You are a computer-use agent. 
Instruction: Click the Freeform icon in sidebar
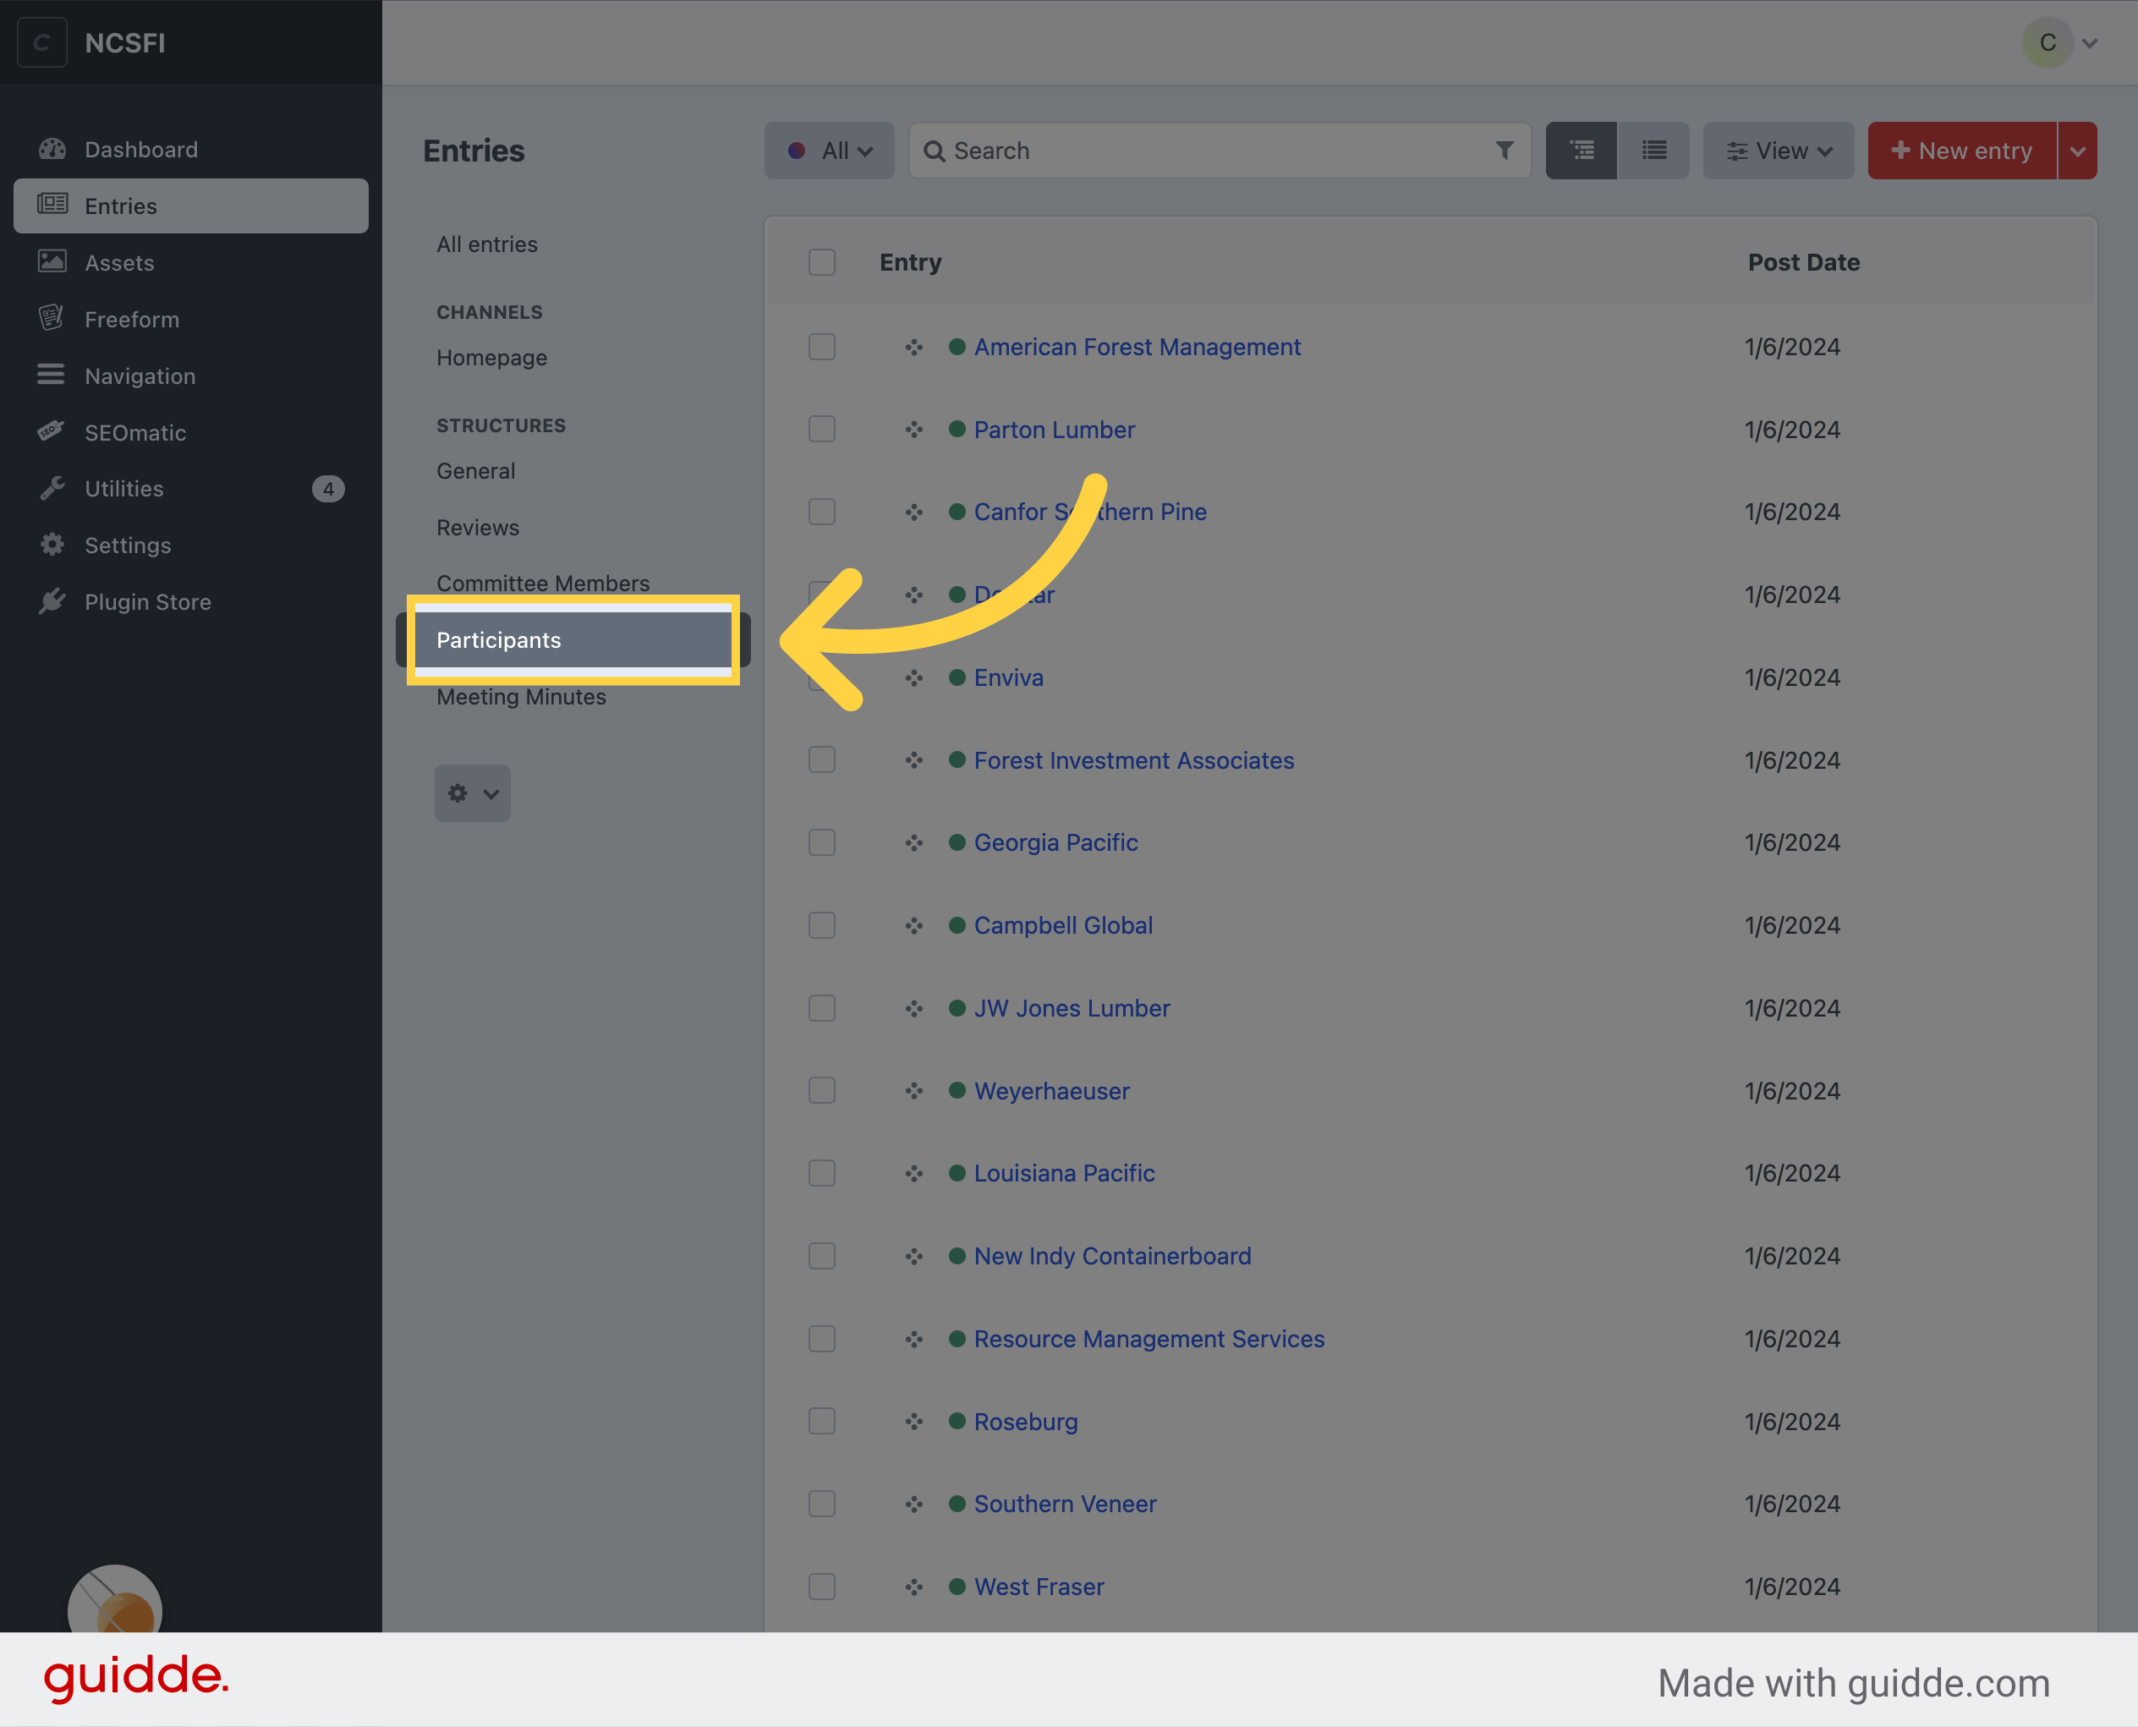pos(52,318)
